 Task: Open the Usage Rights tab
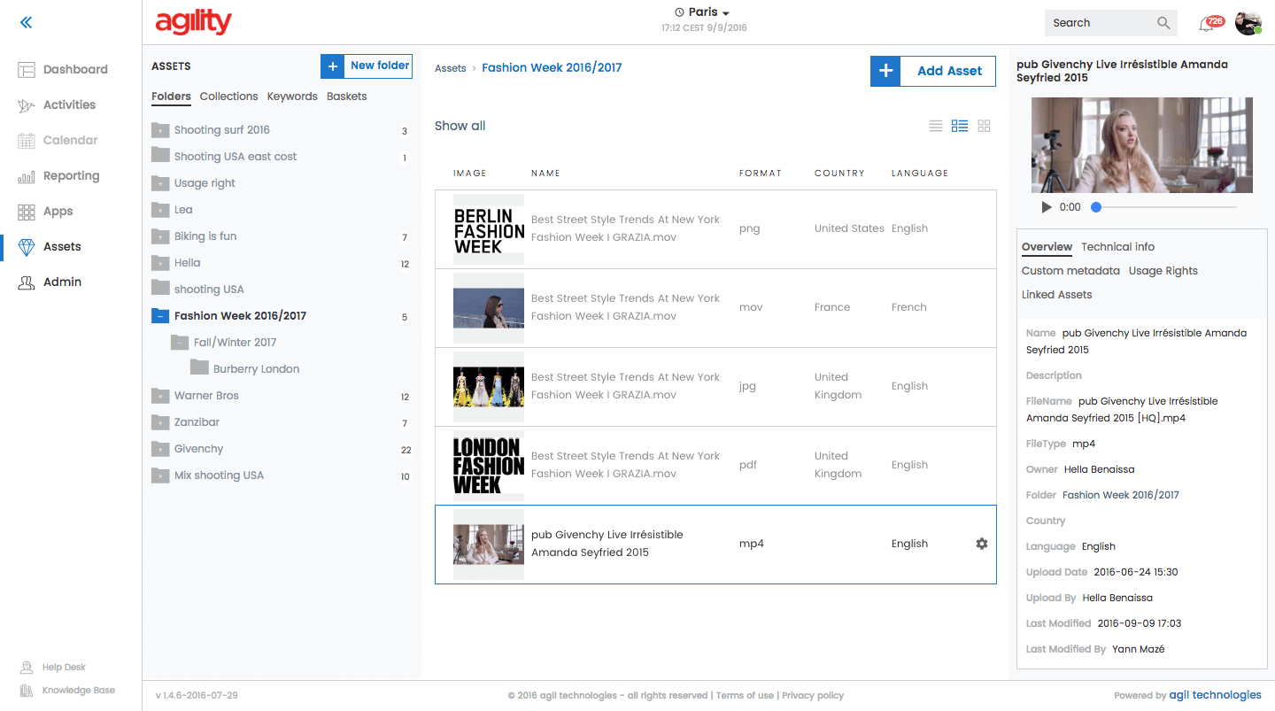[1163, 271]
